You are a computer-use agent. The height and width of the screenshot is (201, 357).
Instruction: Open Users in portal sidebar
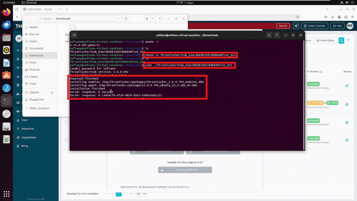(24, 120)
